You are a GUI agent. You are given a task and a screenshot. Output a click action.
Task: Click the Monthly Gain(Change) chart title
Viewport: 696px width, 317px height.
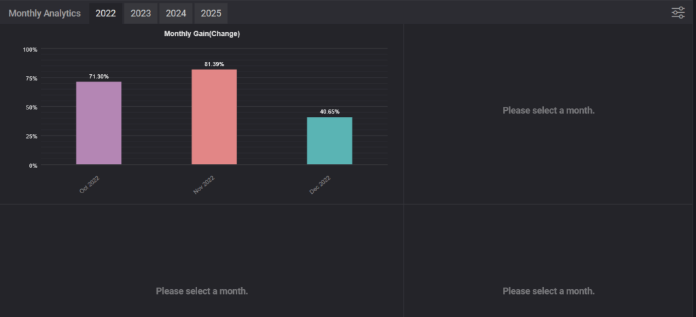(x=202, y=33)
